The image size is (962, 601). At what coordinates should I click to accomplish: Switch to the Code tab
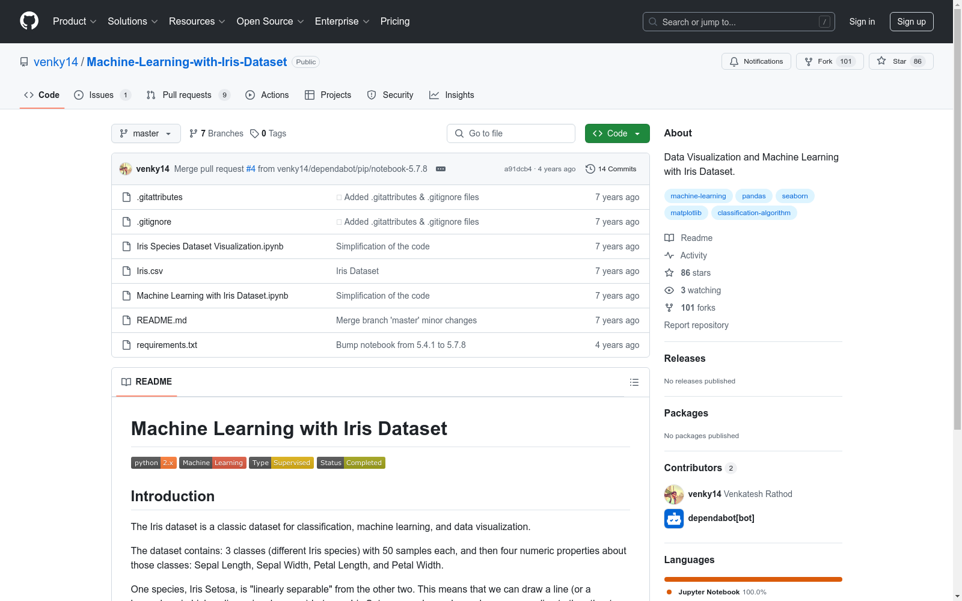coord(42,95)
